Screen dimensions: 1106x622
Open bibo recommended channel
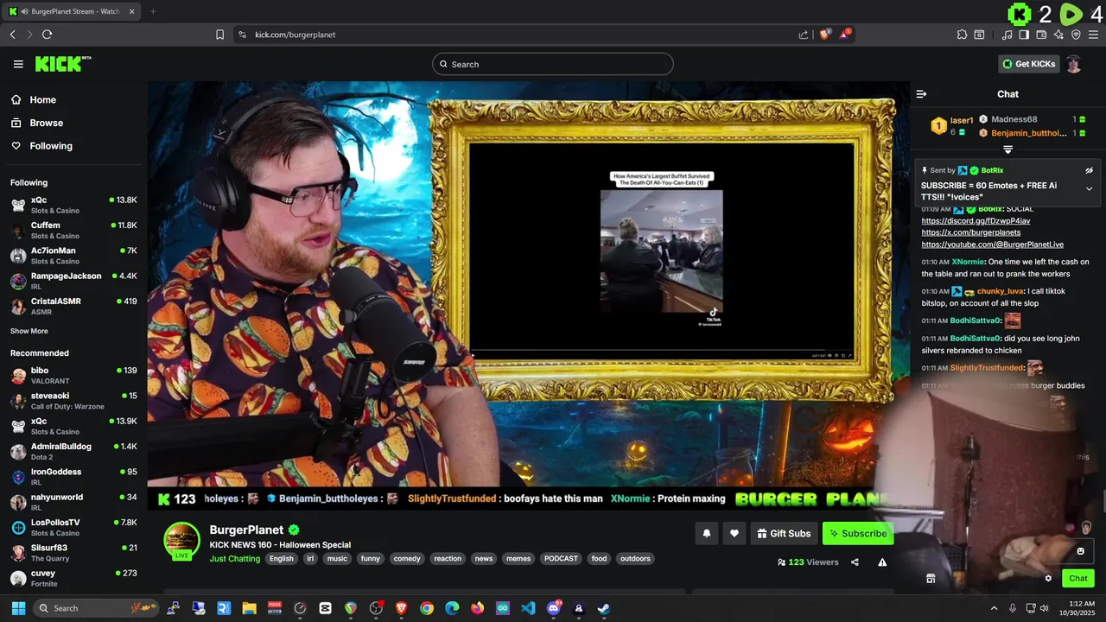73,375
